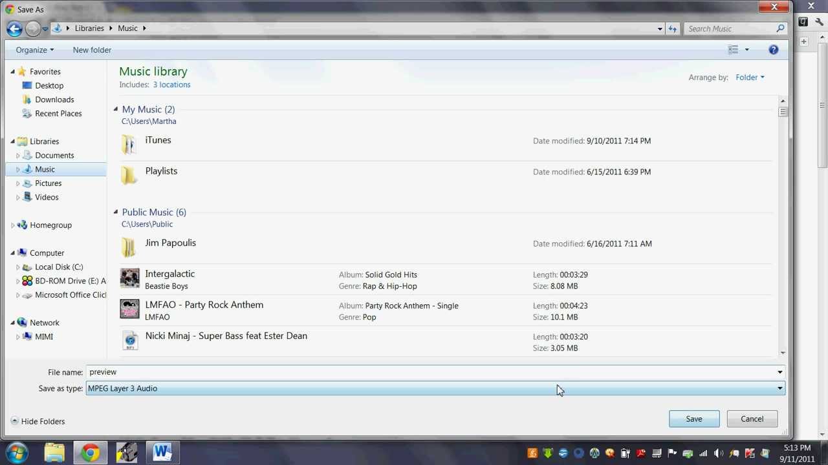The height and width of the screenshot is (465, 828).
Task: Change view with the view icon
Action: coord(733,50)
